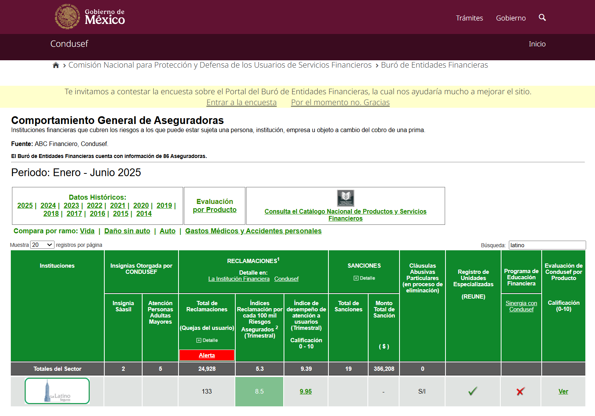Expand the Detalle plus under Sanciones
The height and width of the screenshot is (416, 595).
pyautogui.click(x=364, y=278)
